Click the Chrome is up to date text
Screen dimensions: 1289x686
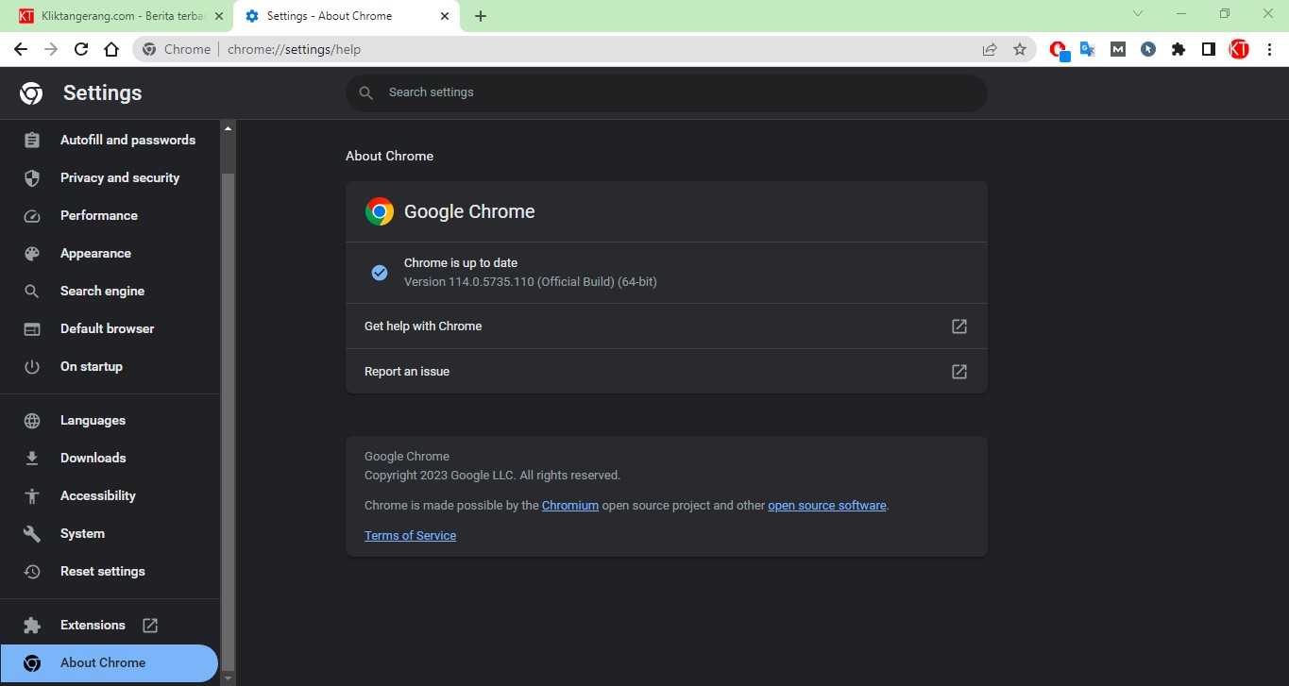[461, 263]
